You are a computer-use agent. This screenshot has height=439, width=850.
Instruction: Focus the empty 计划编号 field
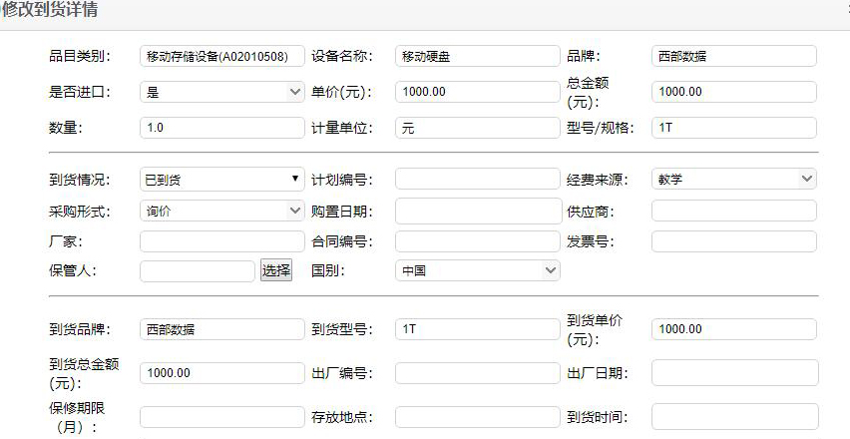478,179
